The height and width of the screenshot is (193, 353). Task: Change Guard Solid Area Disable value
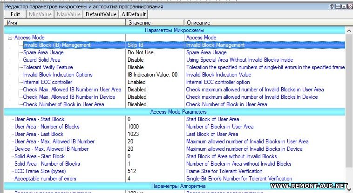pos(136,60)
